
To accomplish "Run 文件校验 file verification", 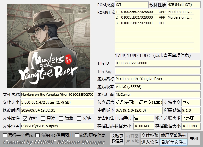I will point(150,135).
